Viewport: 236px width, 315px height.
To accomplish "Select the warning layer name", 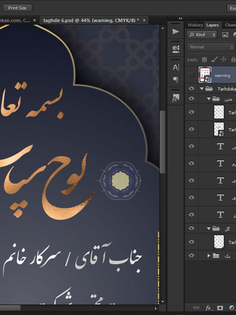I will (x=222, y=76).
